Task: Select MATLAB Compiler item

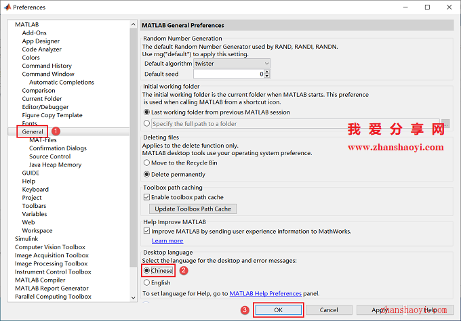Action: click(40, 280)
